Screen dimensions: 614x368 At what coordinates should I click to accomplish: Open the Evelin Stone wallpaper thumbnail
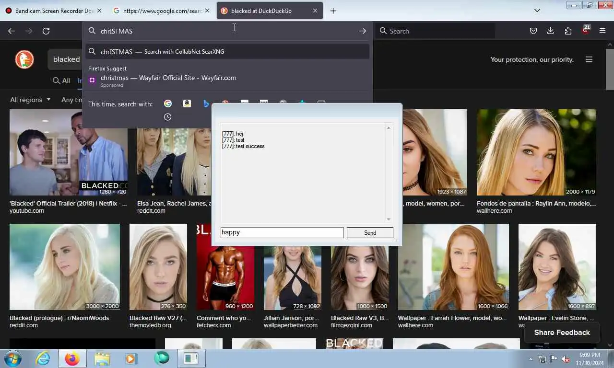click(x=557, y=267)
